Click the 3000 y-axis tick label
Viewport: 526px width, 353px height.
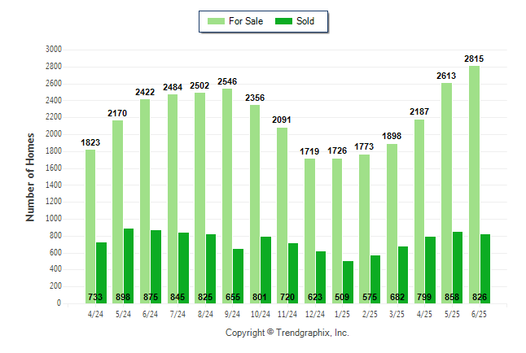(x=54, y=50)
